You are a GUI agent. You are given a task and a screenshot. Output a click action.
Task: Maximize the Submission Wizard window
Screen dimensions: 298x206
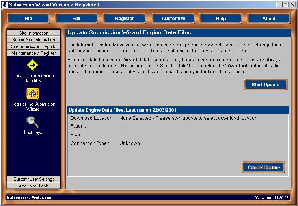tap(285, 5)
